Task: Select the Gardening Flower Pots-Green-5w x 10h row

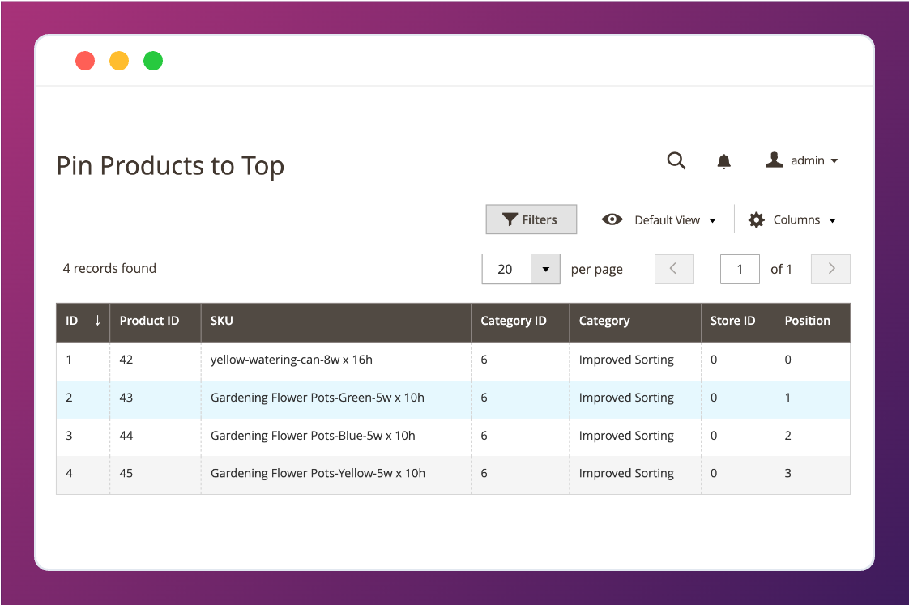Action: [454, 399]
